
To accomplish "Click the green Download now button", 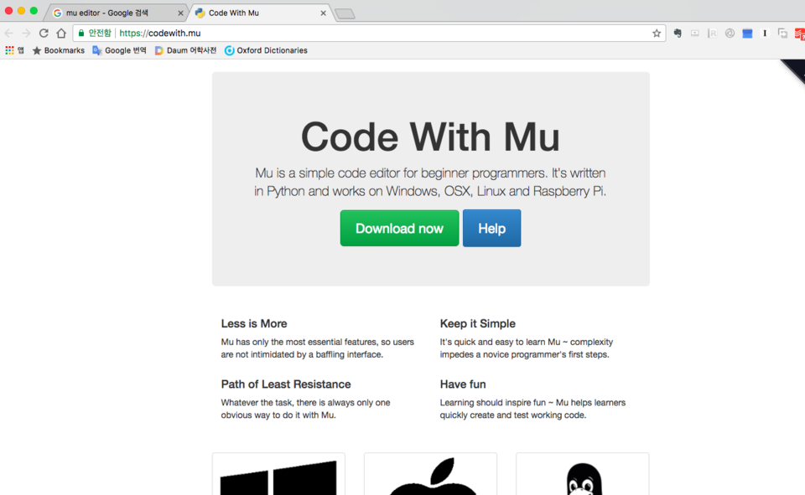I will (x=399, y=229).
